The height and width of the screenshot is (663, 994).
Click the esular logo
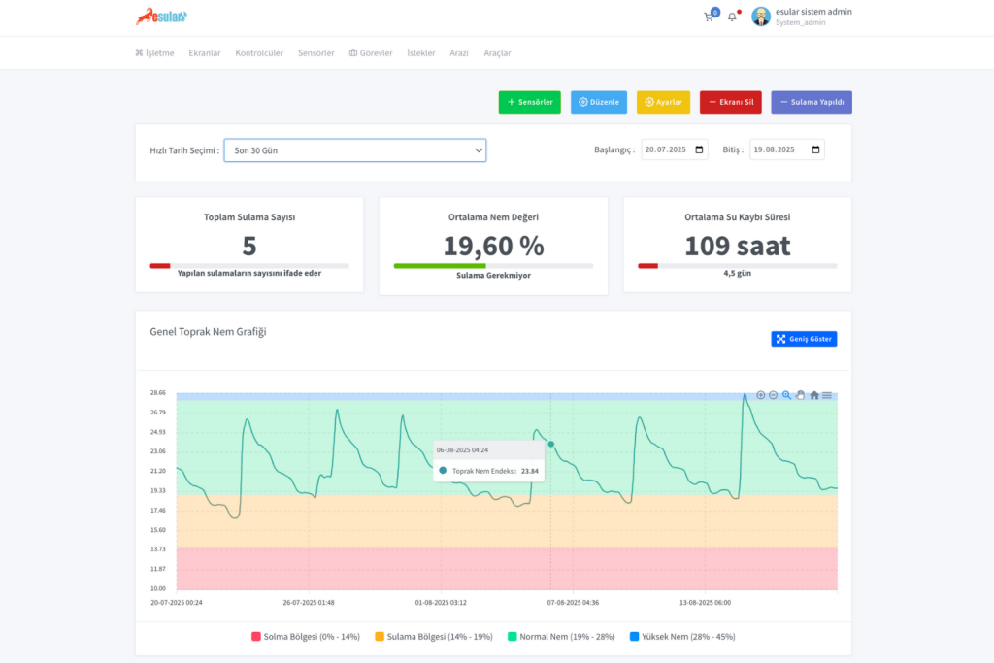point(161,17)
